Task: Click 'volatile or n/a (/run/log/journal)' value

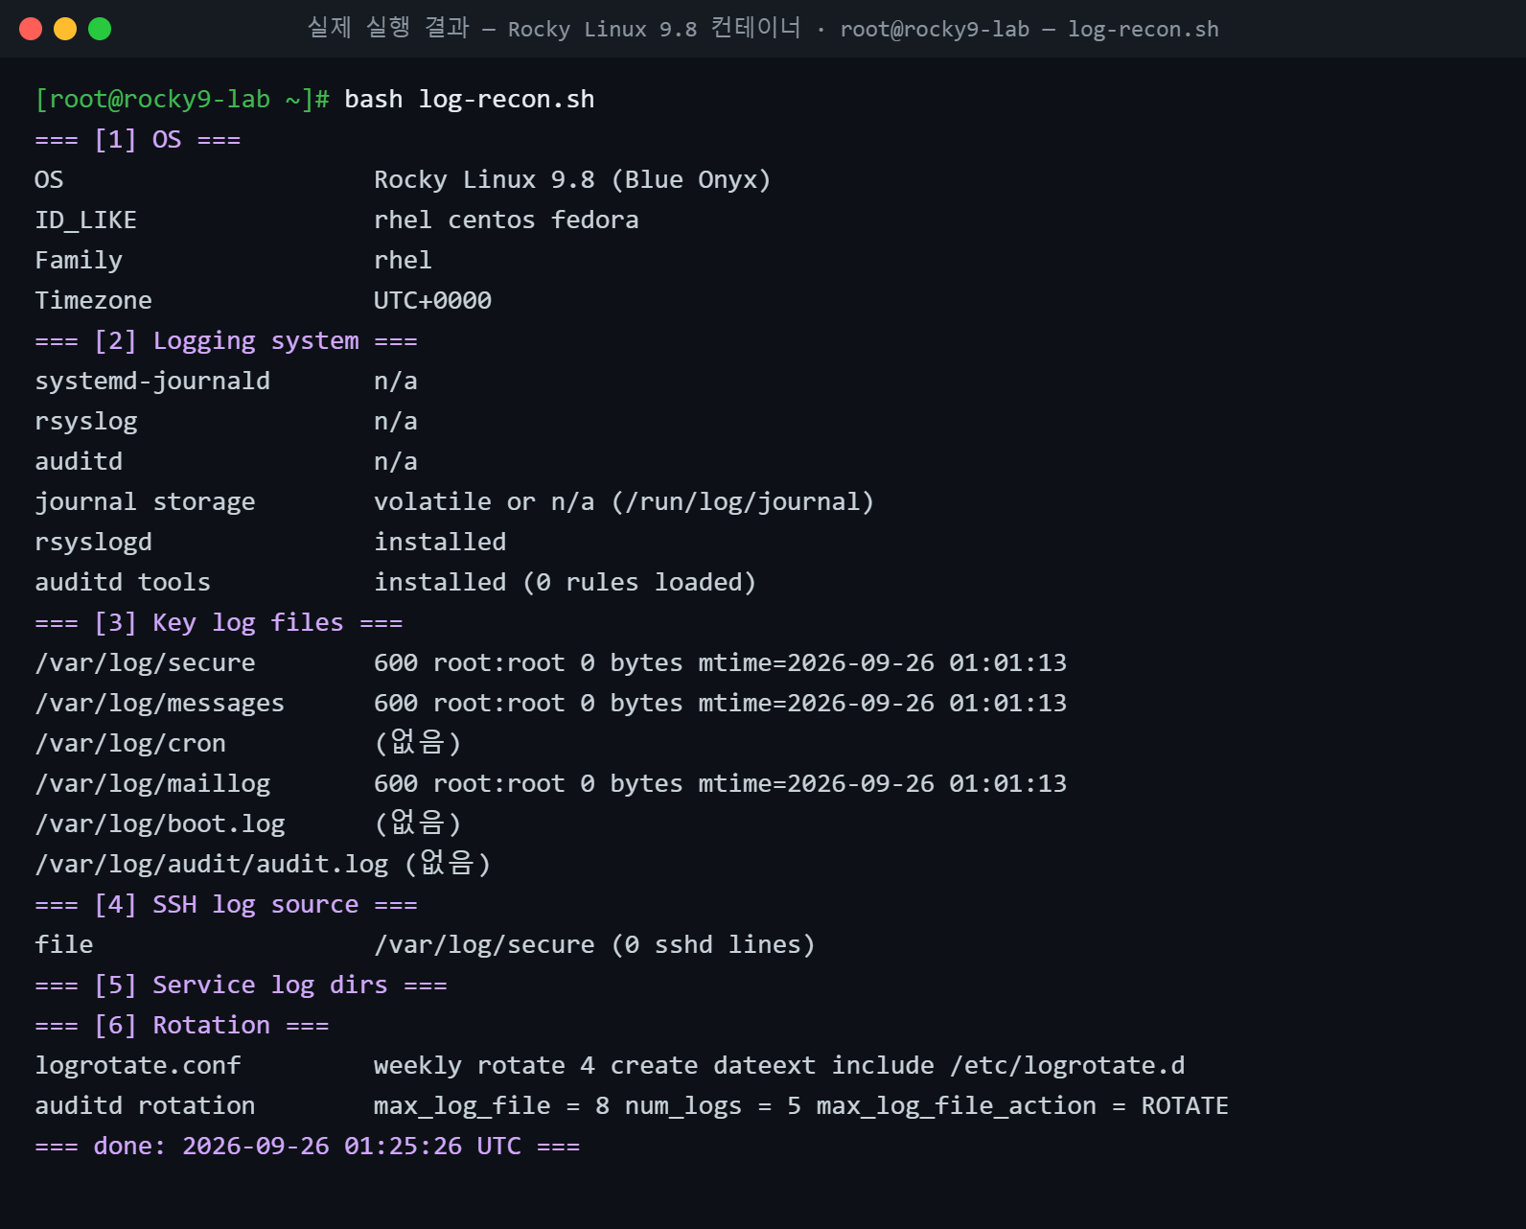Action: point(624,502)
